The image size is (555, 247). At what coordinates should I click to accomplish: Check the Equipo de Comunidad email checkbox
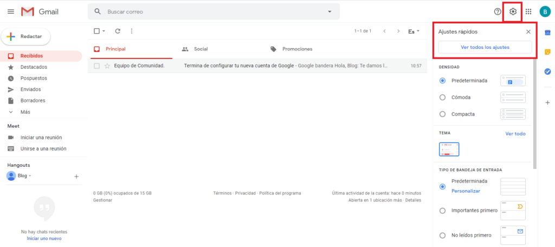[96, 66]
